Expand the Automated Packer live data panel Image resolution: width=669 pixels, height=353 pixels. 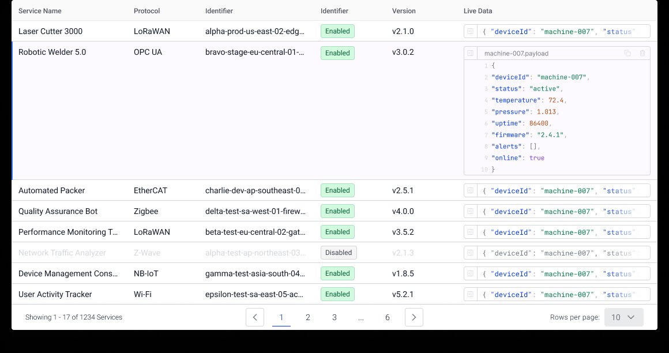pyautogui.click(x=471, y=190)
